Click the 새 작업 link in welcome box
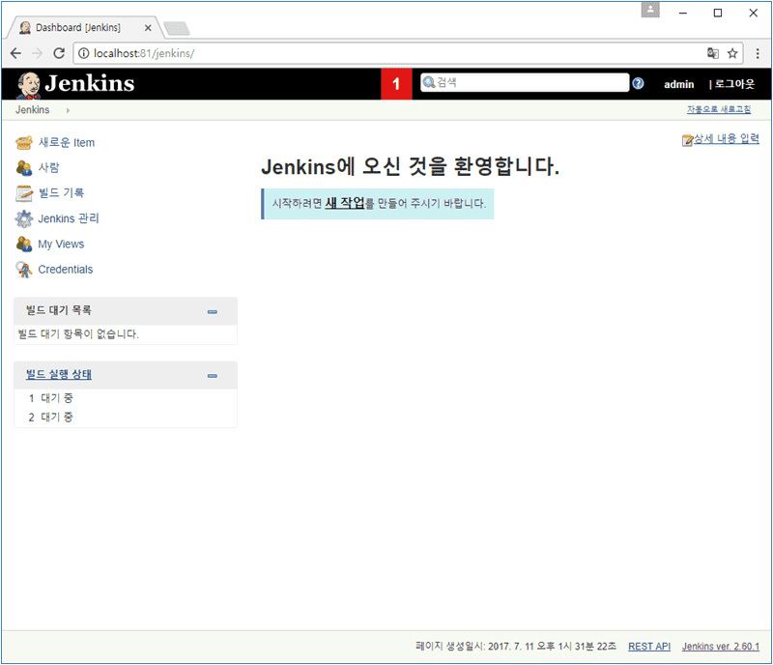This screenshot has width=773, height=665. [345, 203]
